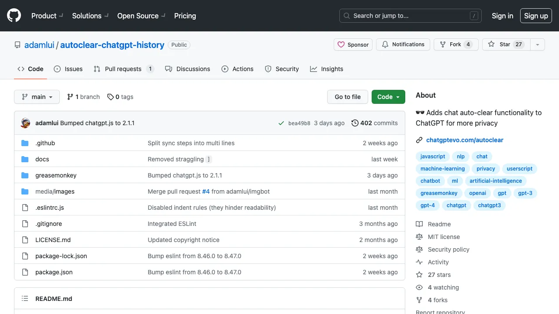Click the history icon beside 402 commits

pyautogui.click(x=355, y=123)
